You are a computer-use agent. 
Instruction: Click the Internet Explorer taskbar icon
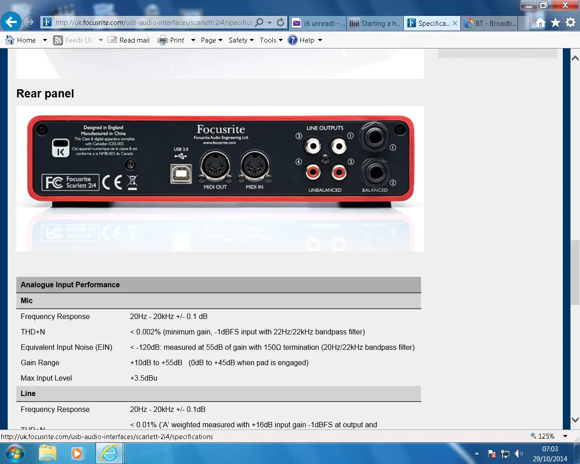click(109, 453)
